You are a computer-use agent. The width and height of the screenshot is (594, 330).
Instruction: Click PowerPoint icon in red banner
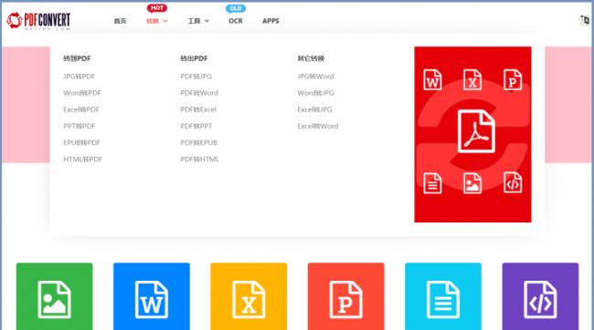[x=513, y=79]
